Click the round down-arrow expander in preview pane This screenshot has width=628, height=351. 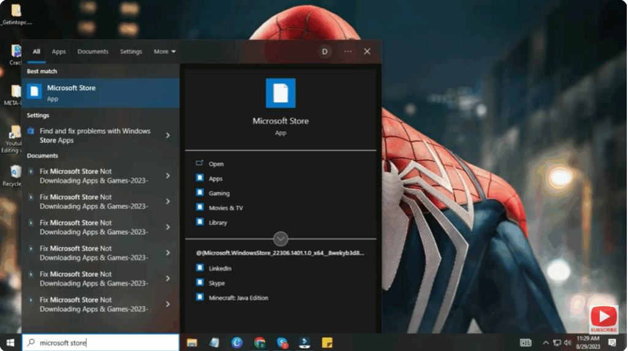point(280,239)
